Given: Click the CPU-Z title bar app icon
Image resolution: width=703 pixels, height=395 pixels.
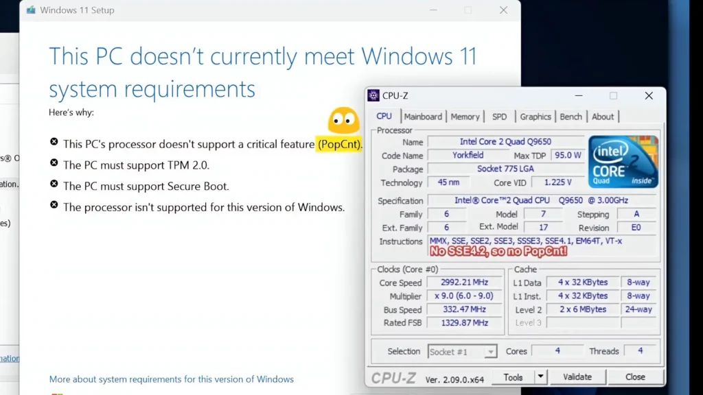Looking at the screenshot, I should coord(373,95).
